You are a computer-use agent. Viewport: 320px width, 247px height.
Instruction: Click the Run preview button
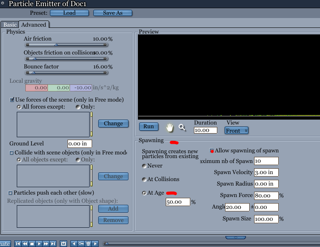point(149,127)
